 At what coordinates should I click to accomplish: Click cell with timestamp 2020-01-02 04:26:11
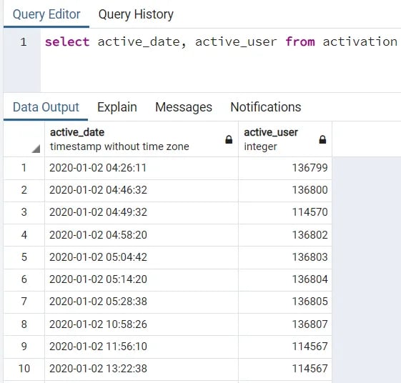pos(142,168)
